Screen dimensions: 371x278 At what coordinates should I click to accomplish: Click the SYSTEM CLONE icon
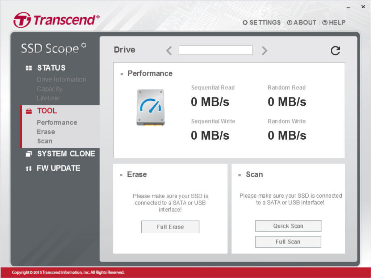(29, 154)
